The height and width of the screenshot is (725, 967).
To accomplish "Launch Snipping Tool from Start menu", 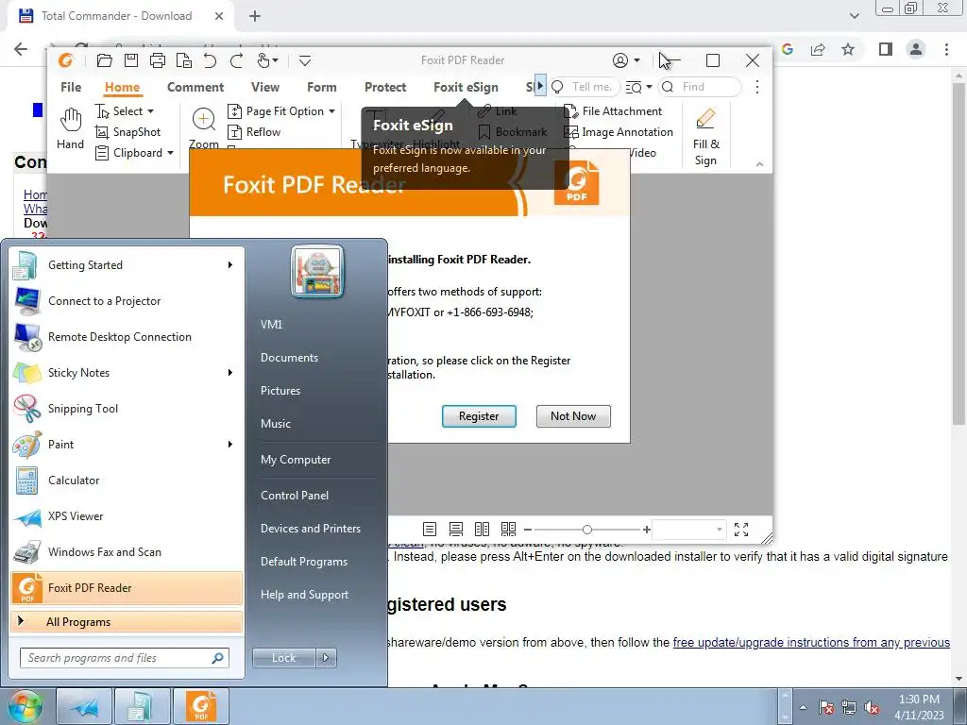I will pyautogui.click(x=127, y=409).
